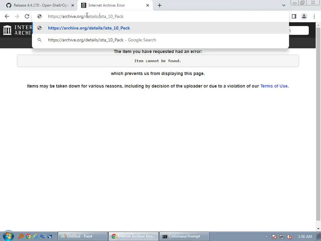Switch to Untitled - Paint window

tap(83, 236)
